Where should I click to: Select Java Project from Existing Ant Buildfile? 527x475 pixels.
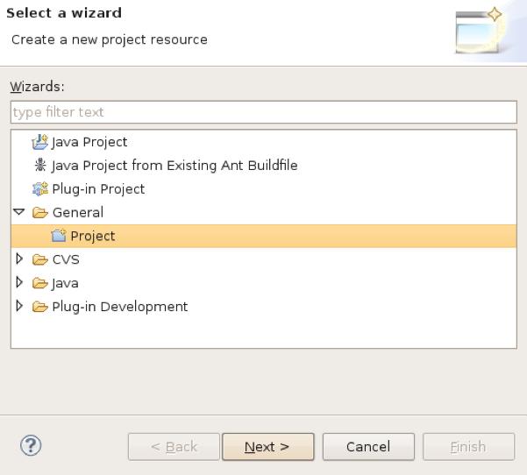click(x=174, y=166)
